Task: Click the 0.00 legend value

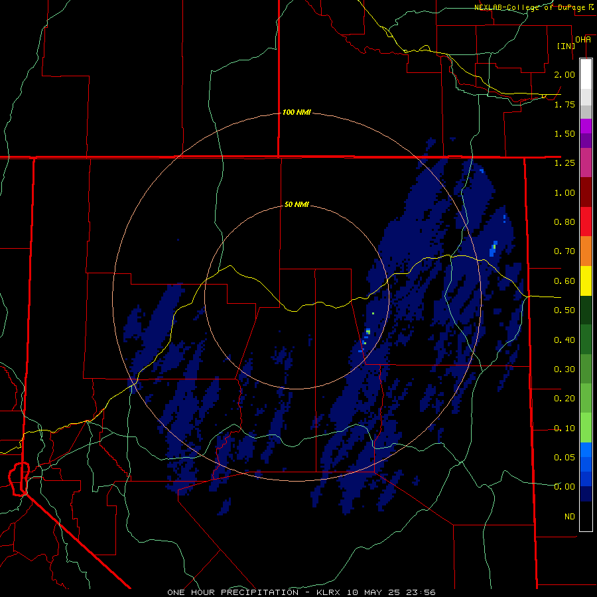Action: coord(564,487)
